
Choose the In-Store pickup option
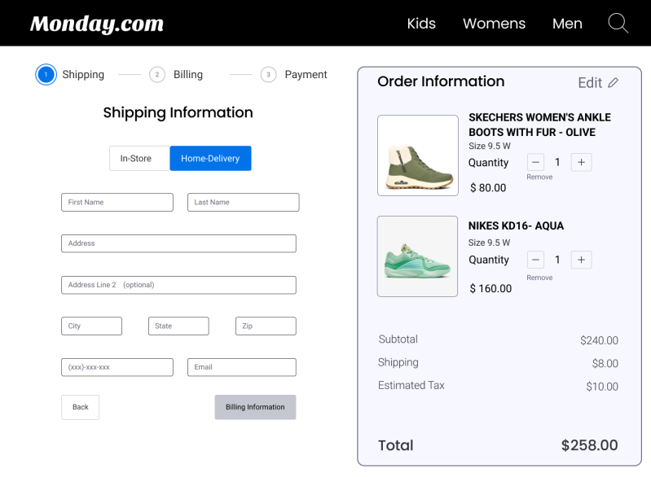tap(136, 159)
